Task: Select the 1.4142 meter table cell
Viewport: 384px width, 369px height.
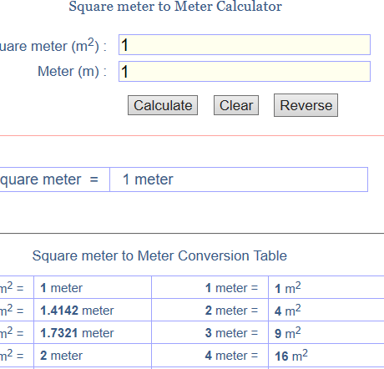Action: (93, 310)
